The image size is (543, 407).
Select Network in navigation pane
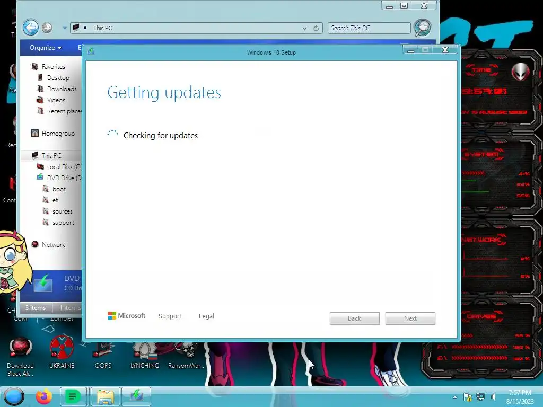[x=54, y=245]
